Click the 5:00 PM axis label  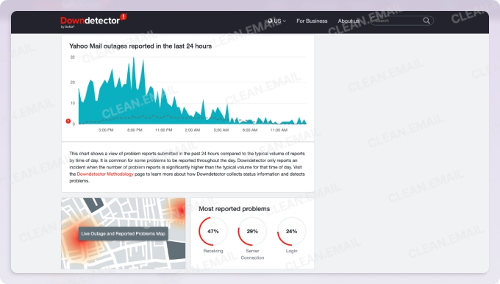point(106,130)
